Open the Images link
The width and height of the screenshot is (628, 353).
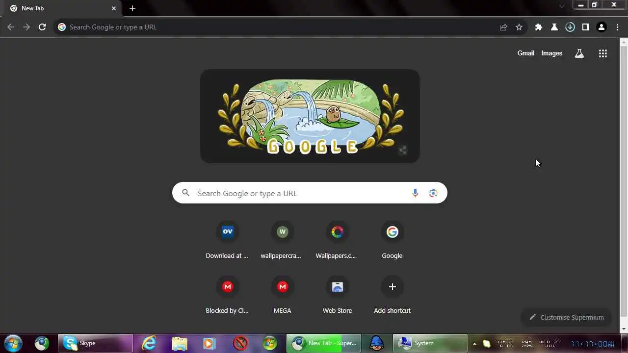[x=552, y=53]
